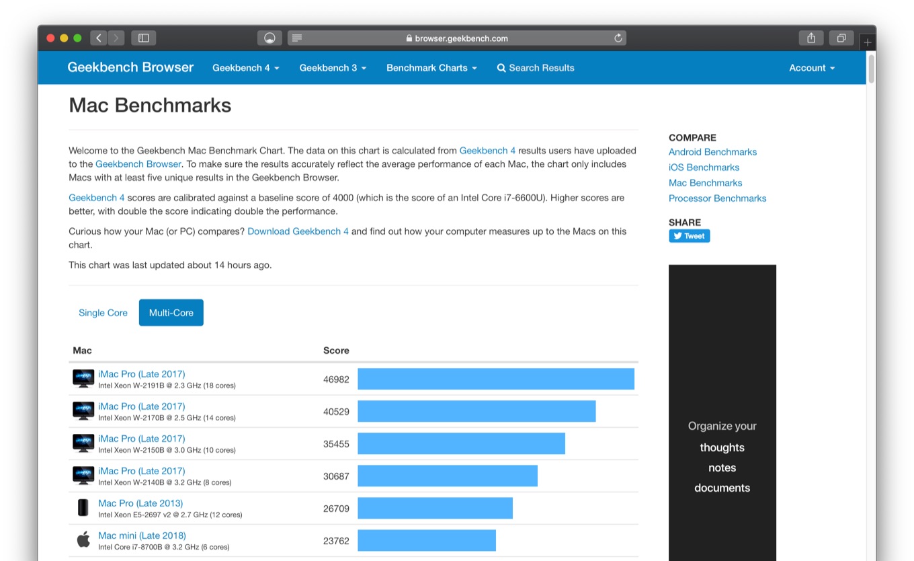Click the Tweet share button
The image size is (914, 561).
[x=689, y=236]
